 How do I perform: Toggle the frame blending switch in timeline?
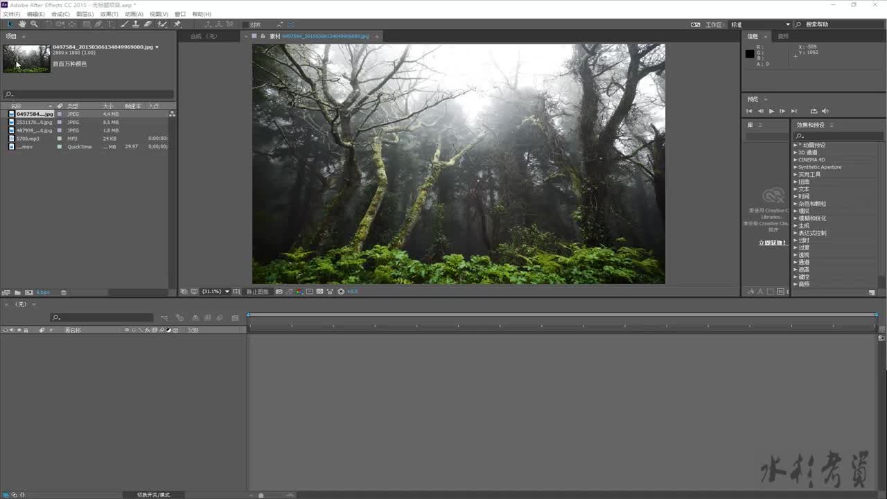(x=207, y=317)
